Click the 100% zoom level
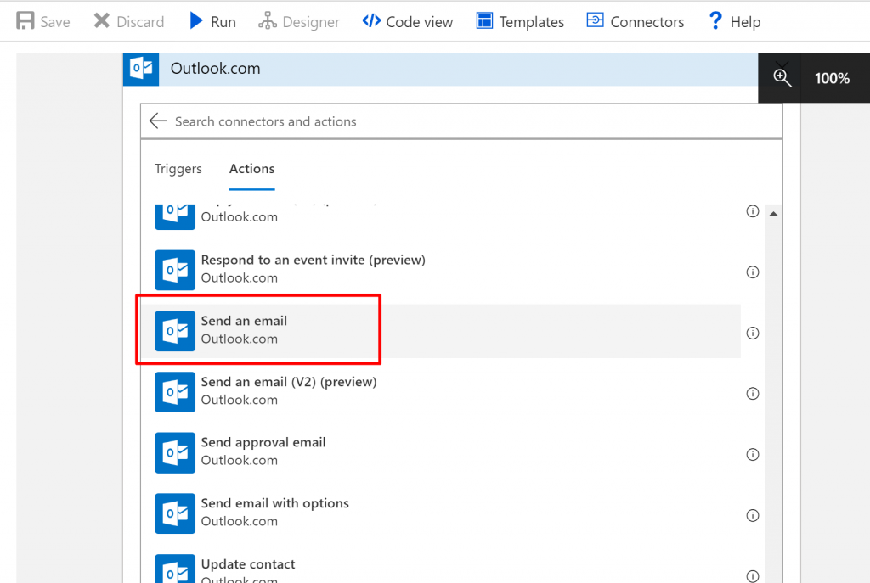Screen dimensions: 870x583 [832, 78]
